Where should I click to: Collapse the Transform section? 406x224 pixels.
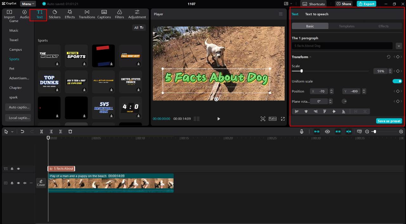[x=310, y=57]
